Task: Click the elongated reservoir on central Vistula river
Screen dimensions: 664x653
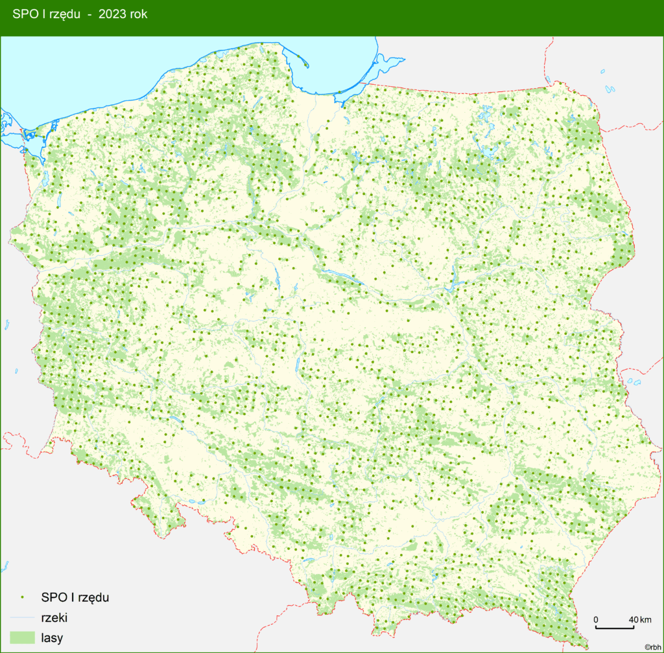Action: click(x=341, y=277)
